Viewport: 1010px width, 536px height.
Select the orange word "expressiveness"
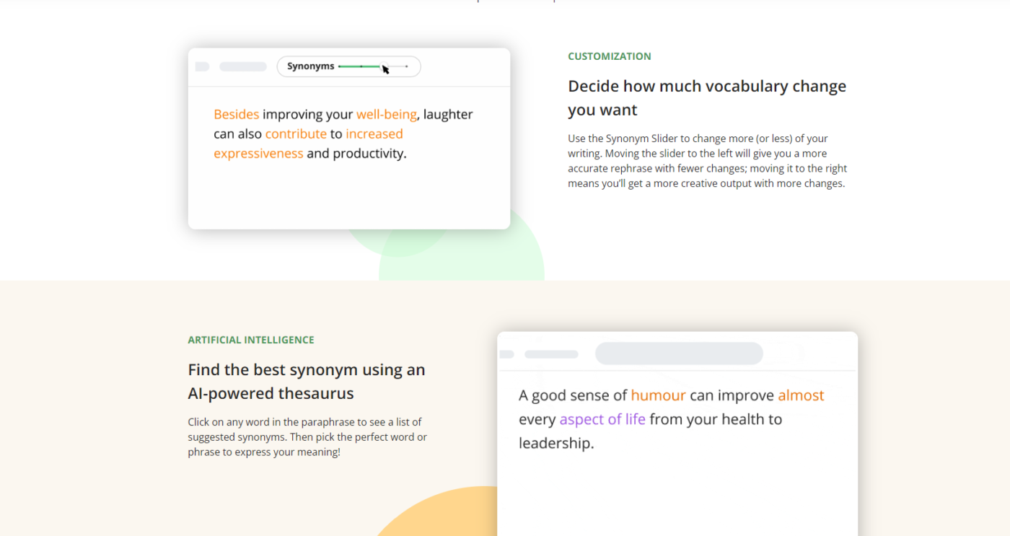click(x=258, y=153)
